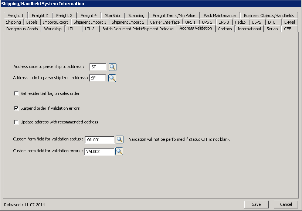Uncheck Suspend order if validation errors
Screen dimensions: 302x211
[16, 108]
